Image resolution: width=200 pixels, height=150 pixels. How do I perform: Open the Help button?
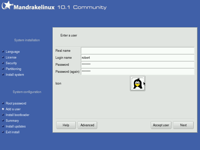66,125
